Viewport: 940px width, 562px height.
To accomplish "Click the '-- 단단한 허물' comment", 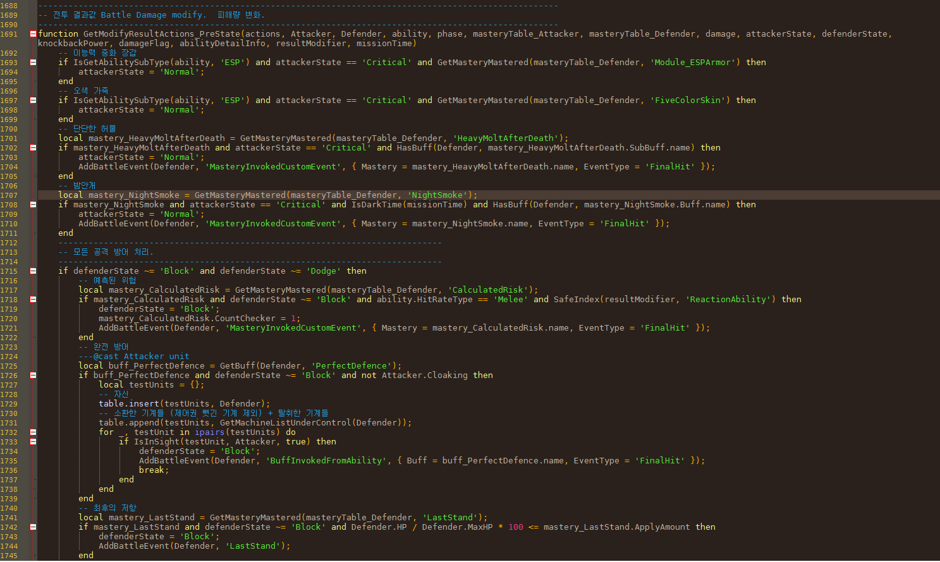I will pyautogui.click(x=87, y=129).
